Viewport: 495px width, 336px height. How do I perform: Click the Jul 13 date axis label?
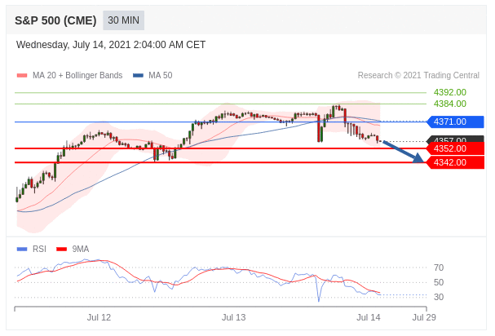tap(234, 317)
